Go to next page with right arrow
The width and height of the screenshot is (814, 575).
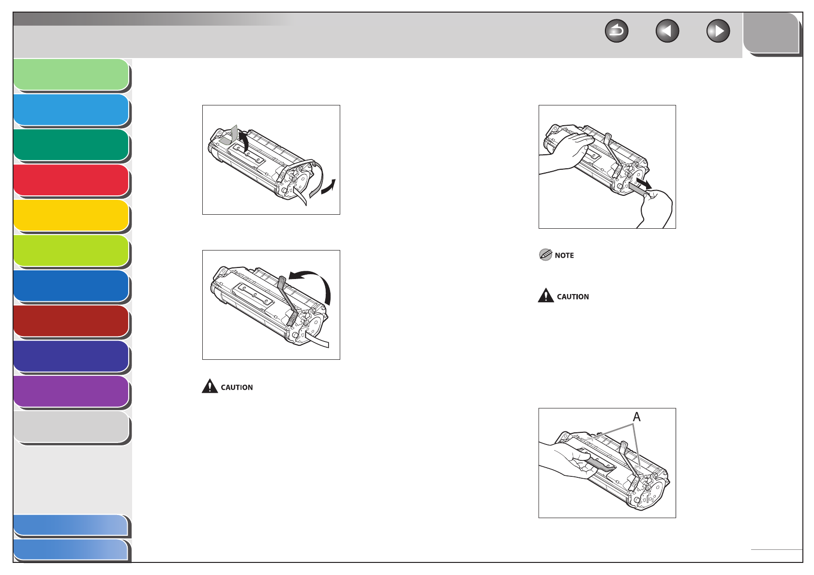pyautogui.click(x=718, y=31)
